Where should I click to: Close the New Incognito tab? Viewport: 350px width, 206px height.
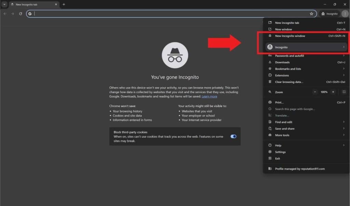click(56, 4)
